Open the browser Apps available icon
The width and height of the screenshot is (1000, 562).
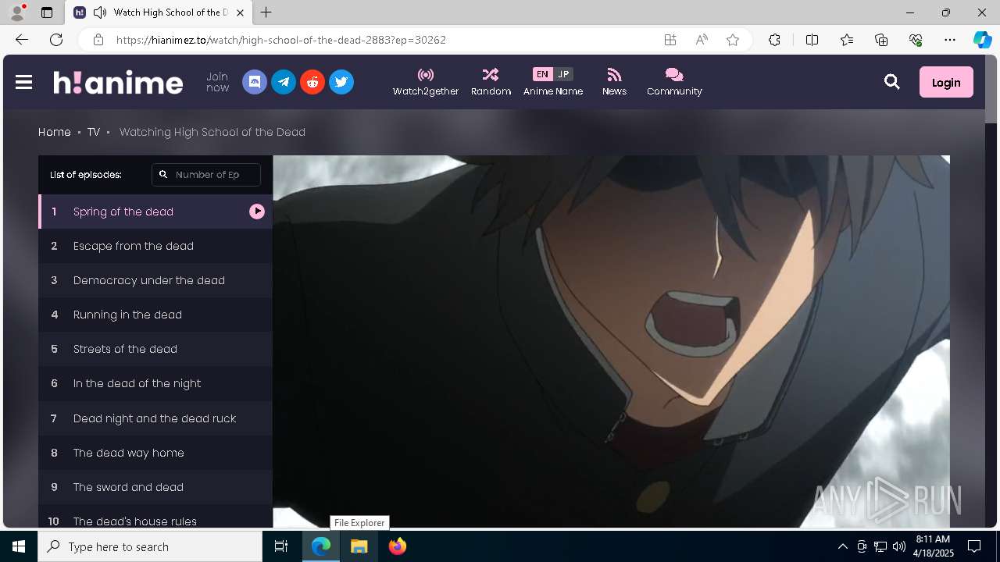coord(670,40)
